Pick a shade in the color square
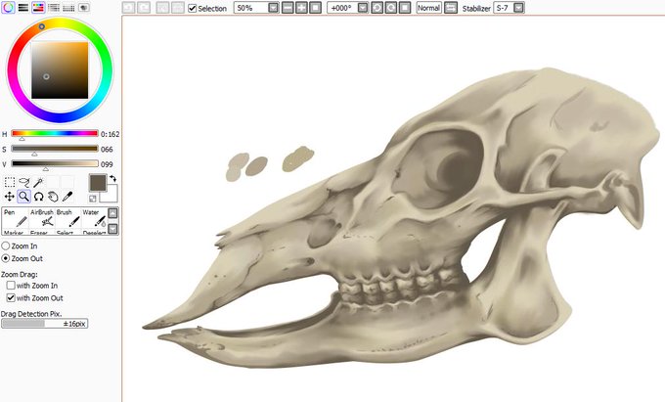The height and width of the screenshot is (402, 665). pos(60,70)
